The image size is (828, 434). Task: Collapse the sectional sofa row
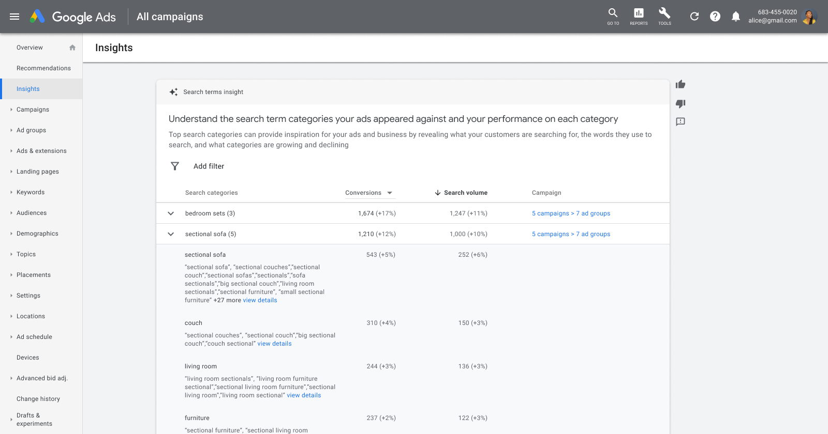[171, 234]
